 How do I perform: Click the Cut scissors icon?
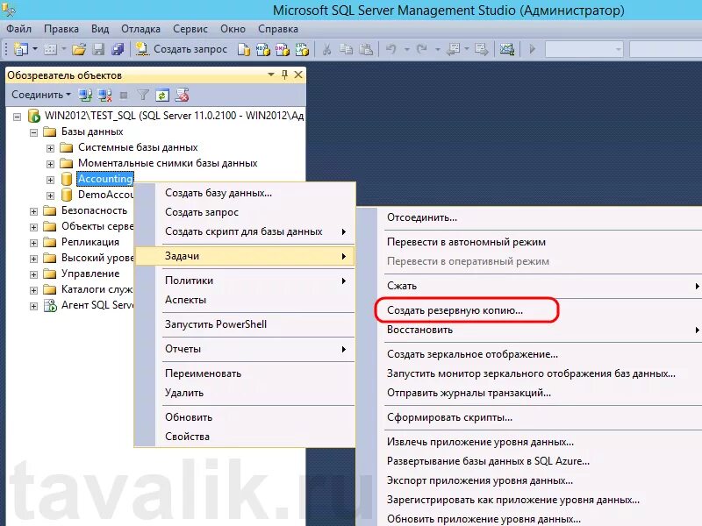point(326,49)
